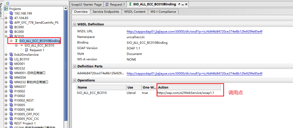Click the 'true' One-Way cell
This screenshot has height=128, width=293.
[x=145, y=93]
